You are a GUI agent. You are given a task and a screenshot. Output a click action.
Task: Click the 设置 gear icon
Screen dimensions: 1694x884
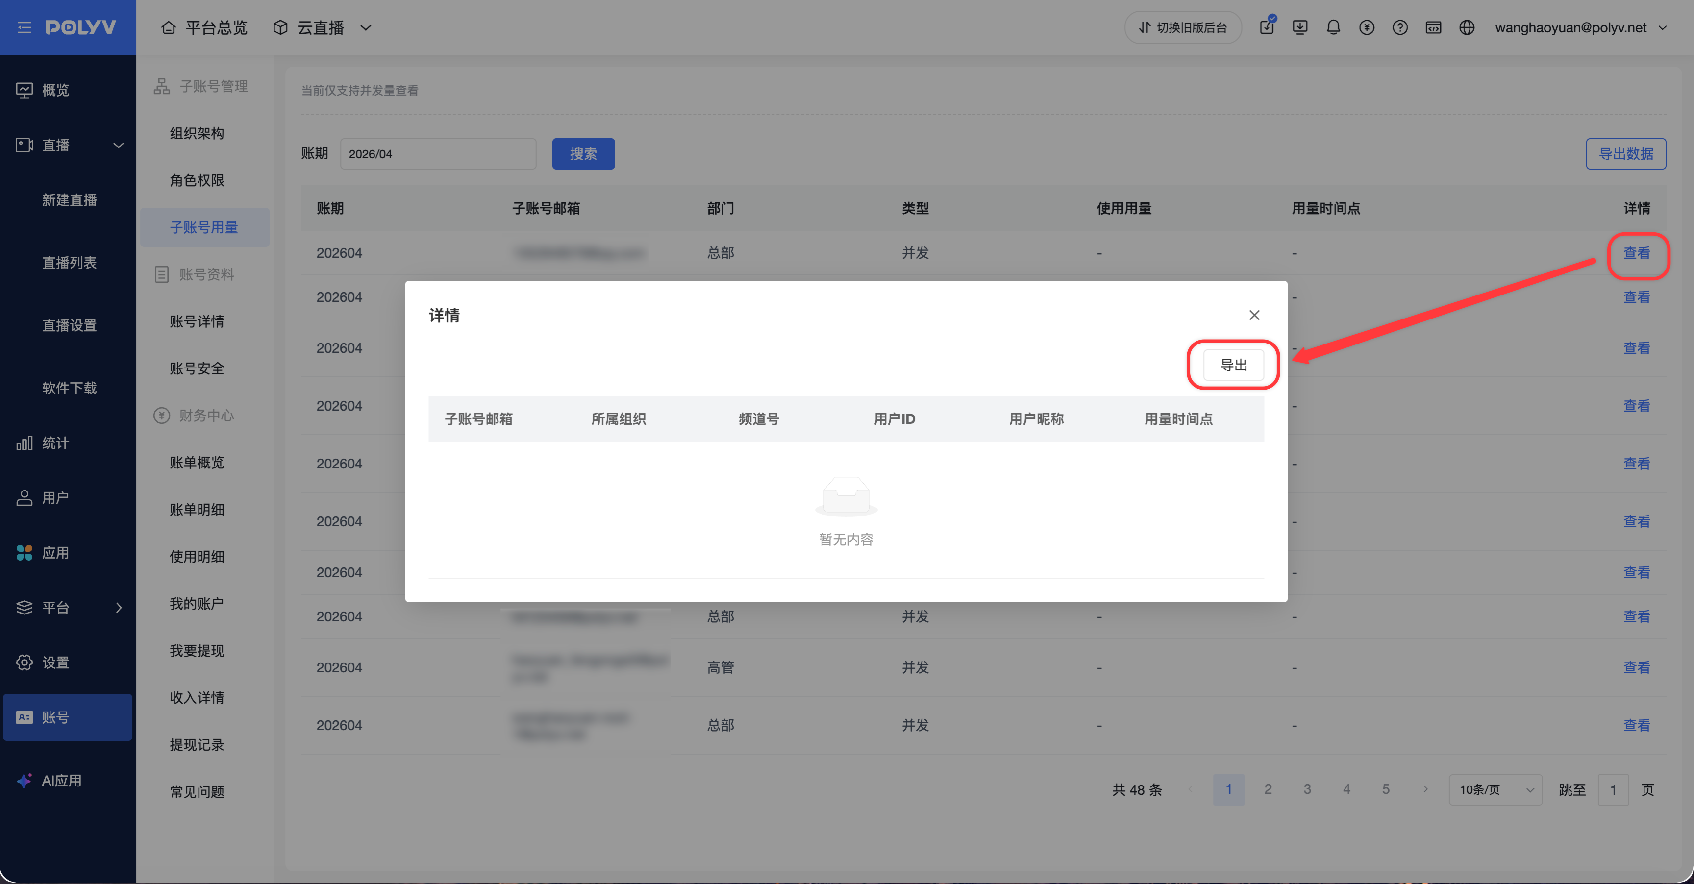(25, 663)
